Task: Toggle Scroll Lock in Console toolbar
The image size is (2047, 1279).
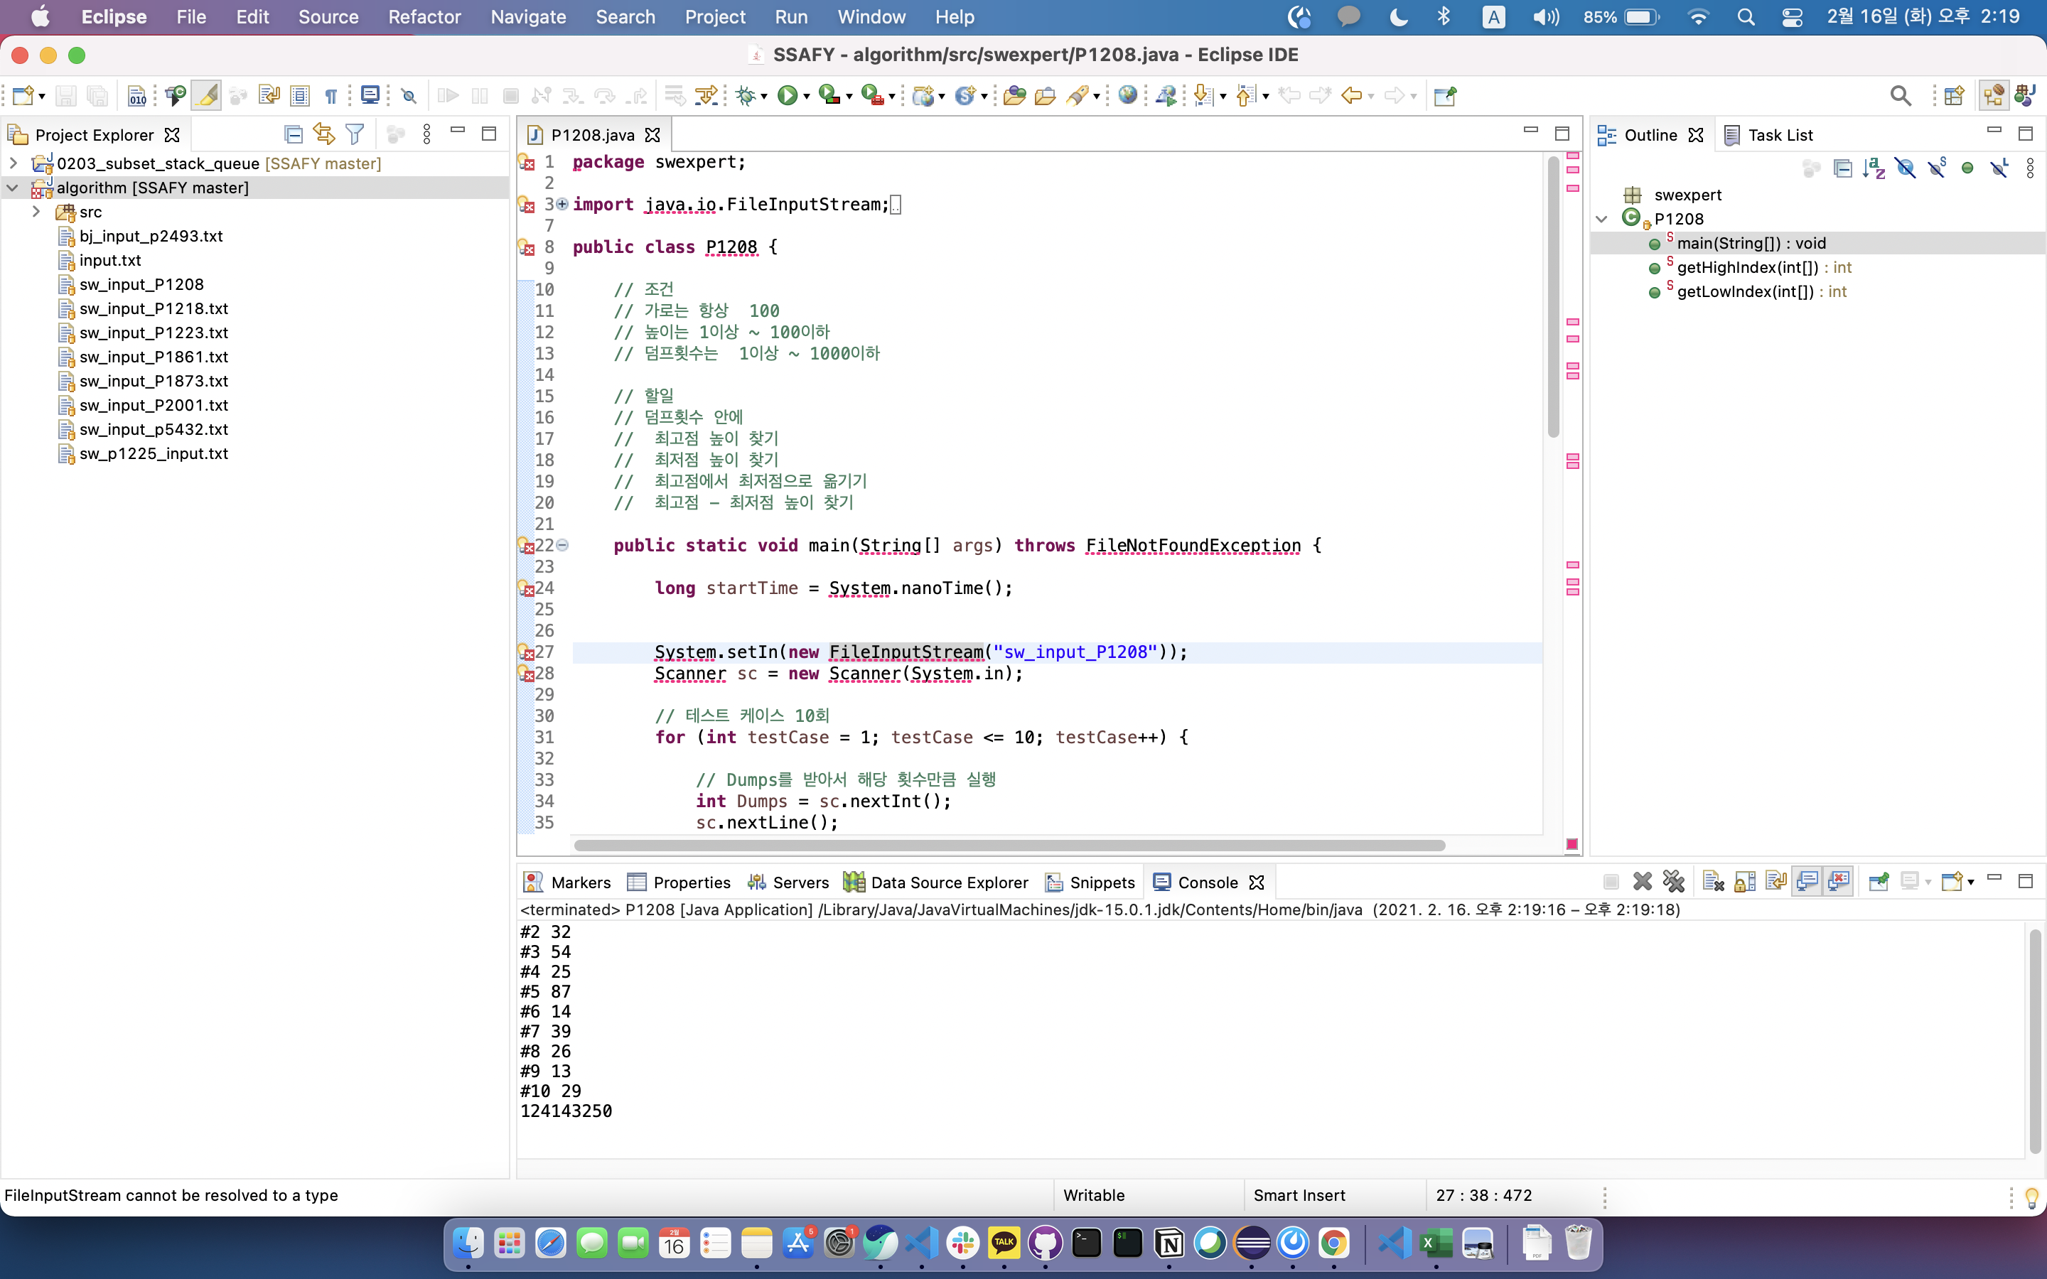Action: [1744, 883]
